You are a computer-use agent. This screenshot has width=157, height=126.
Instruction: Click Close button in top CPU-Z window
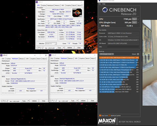79,48
